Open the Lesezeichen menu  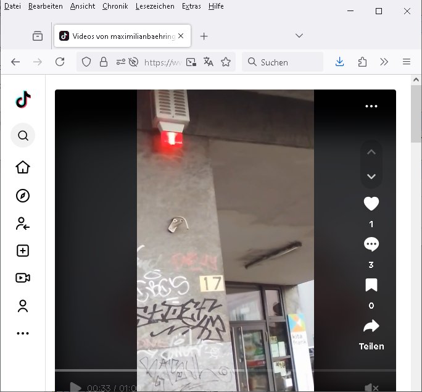coord(155,6)
